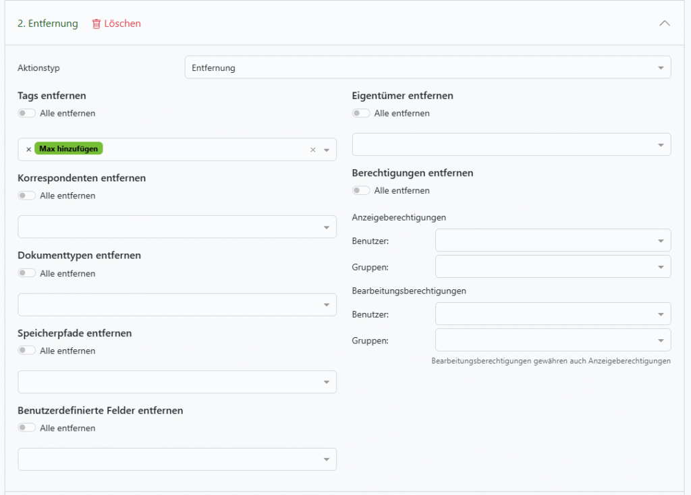This screenshot has width=691, height=495.
Task: Toggle 'Alle entfernen' under Speicherpfade entfernen
Action: coord(27,351)
